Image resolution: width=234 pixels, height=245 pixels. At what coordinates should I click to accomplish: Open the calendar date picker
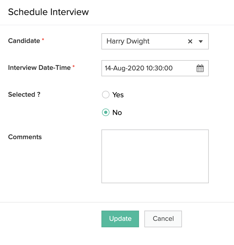click(x=200, y=68)
